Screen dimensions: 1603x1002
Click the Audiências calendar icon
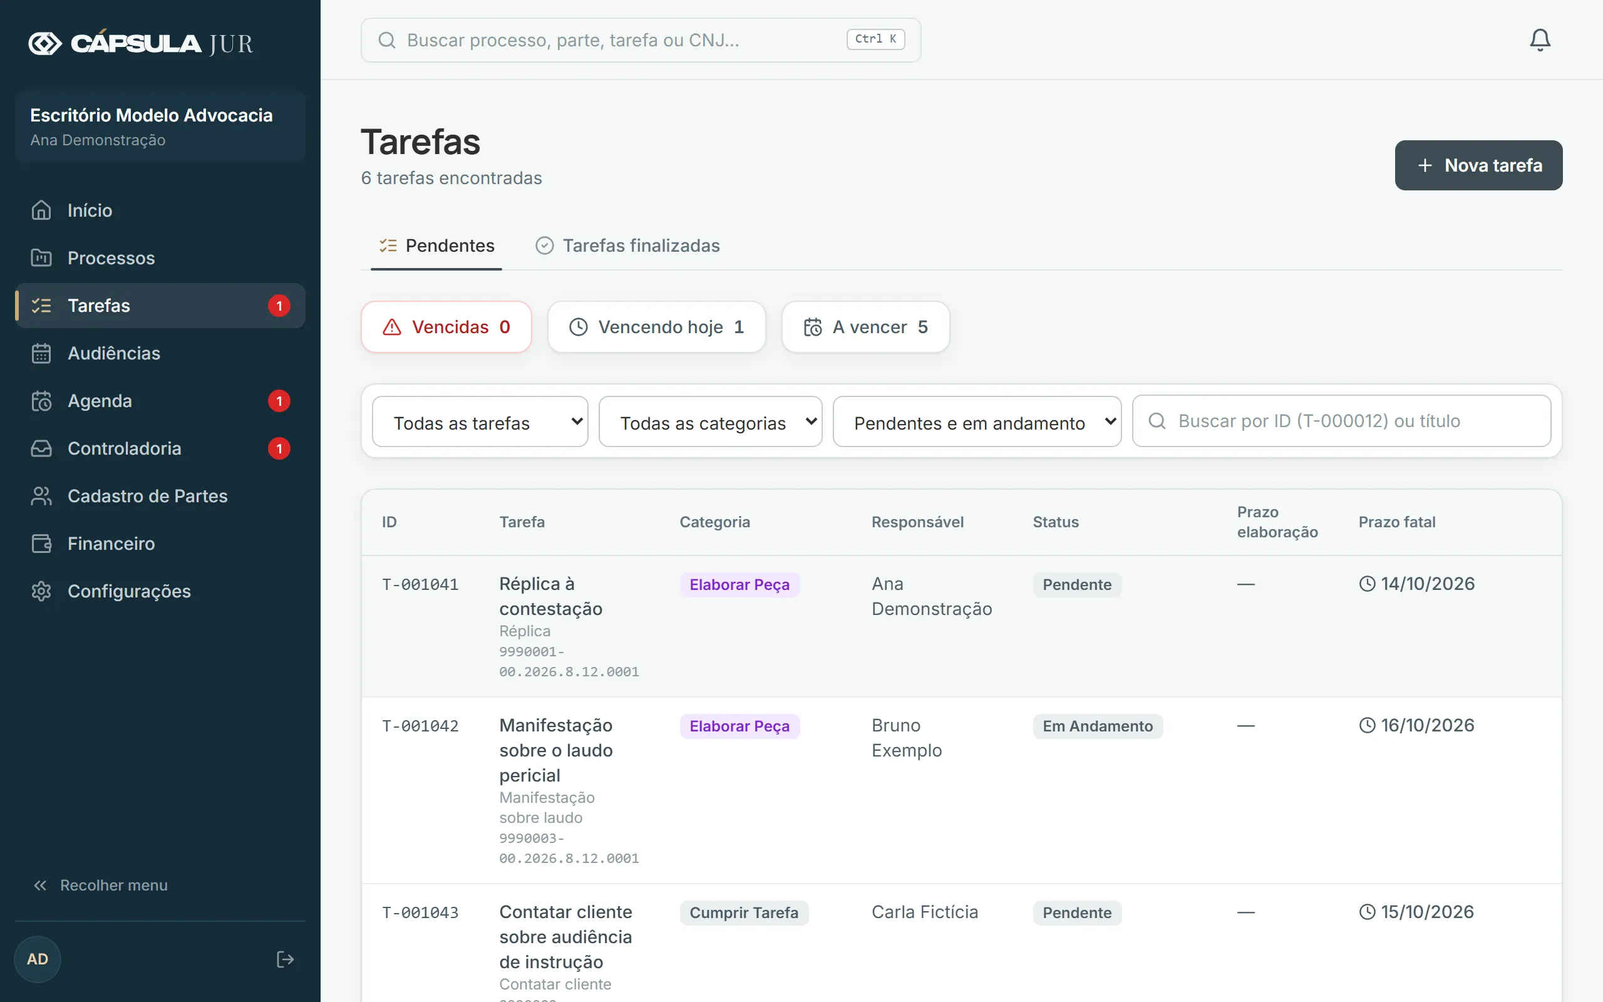tap(41, 353)
